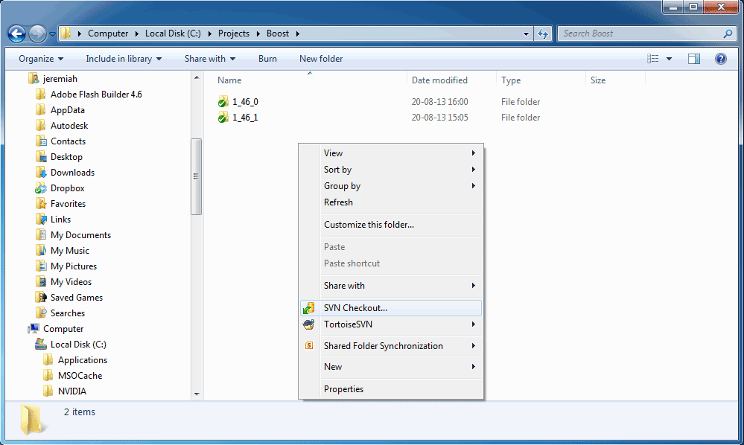Click the Computer icon in navigation tree
Viewport: 744px width, 445px height.
(34, 329)
